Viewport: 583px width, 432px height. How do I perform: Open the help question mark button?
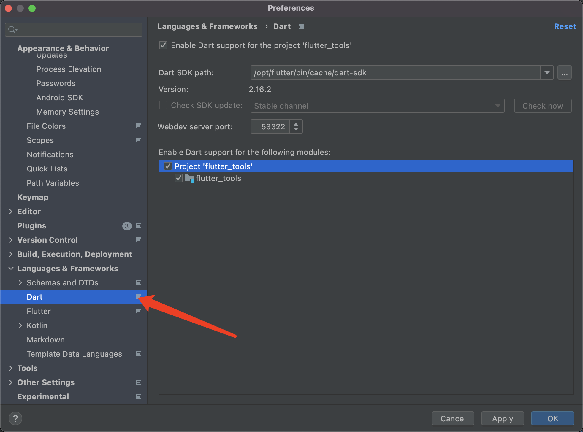coord(15,418)
